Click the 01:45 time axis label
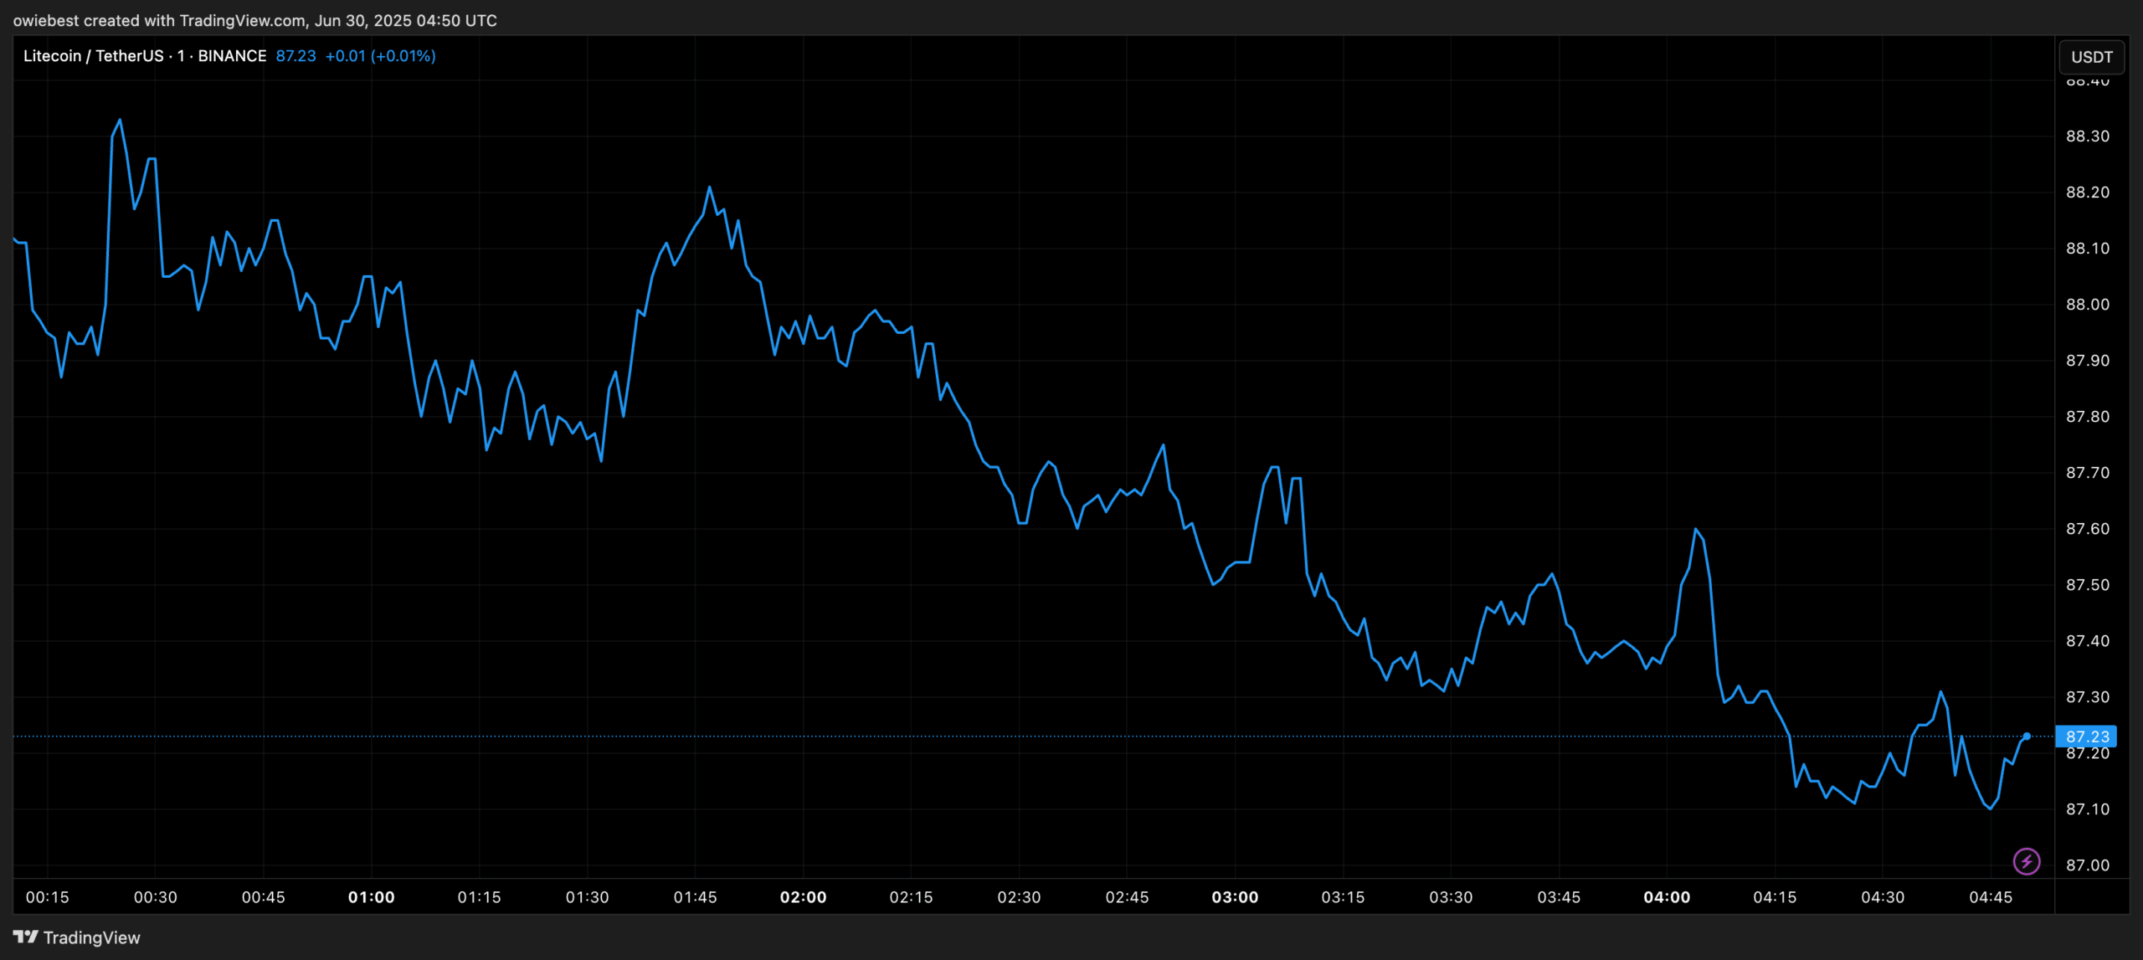The image size is (2143, 960). [696, 897]
